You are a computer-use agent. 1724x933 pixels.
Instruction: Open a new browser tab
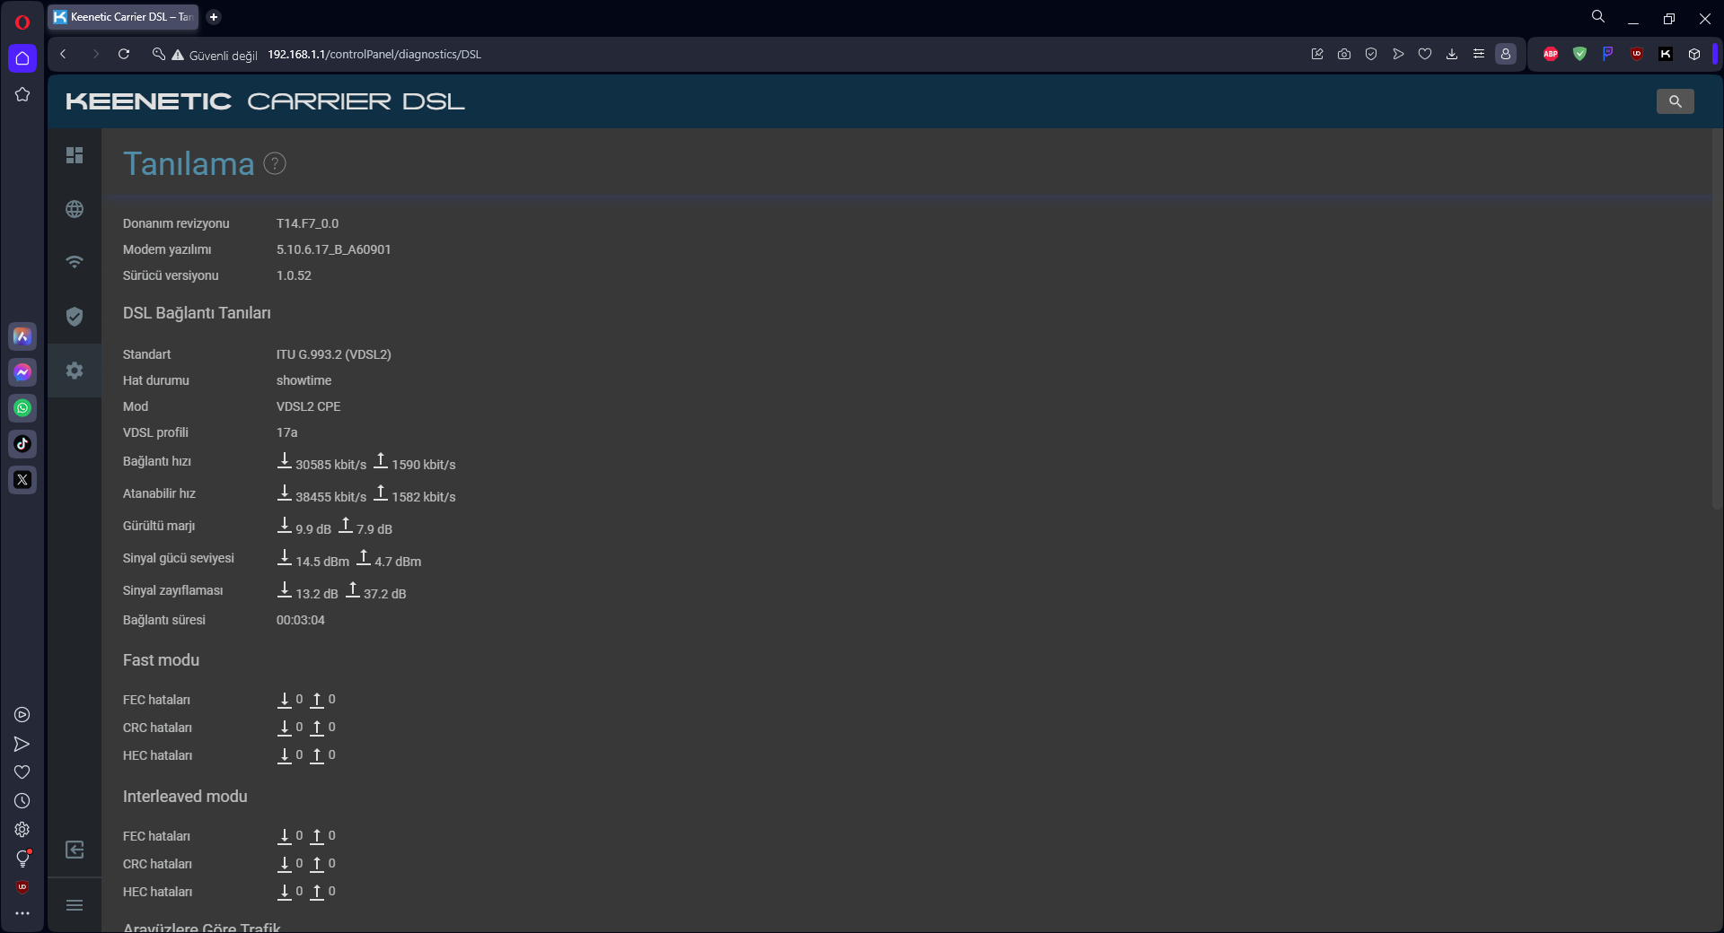click(214, 17)
